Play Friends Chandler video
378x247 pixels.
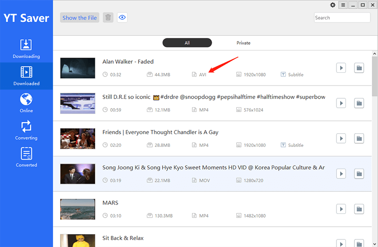341,138
